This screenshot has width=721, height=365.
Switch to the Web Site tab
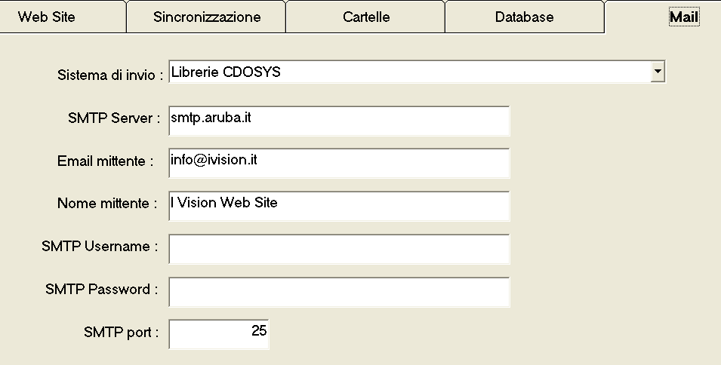[47, 17]
